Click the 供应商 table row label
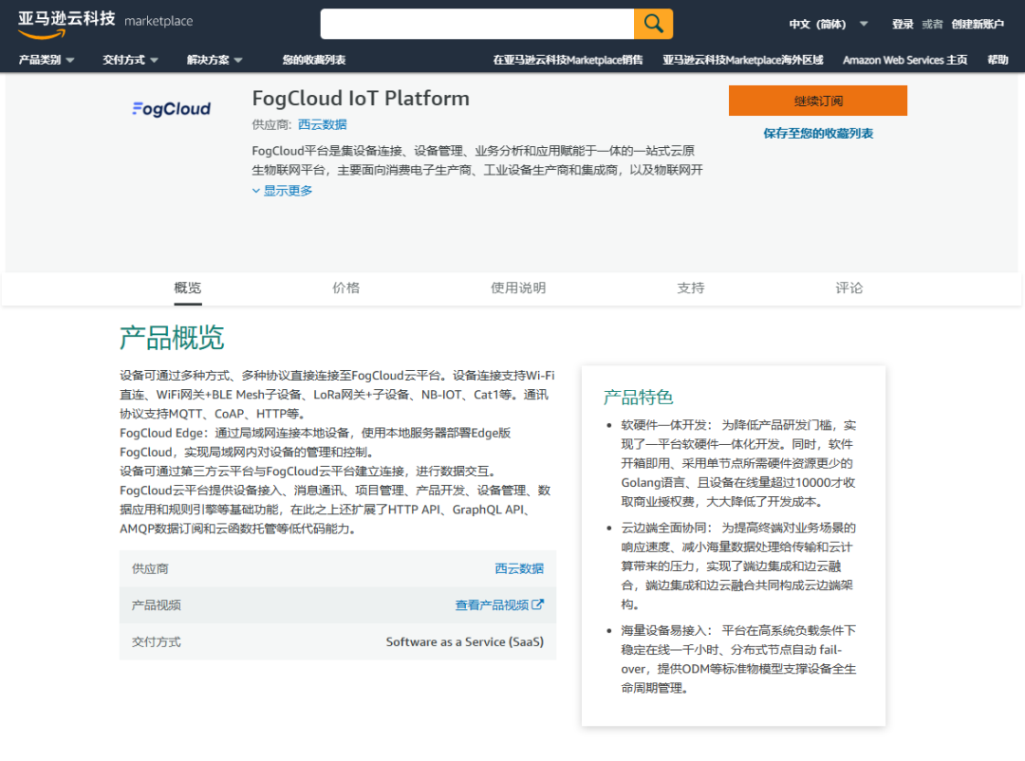The image size is (1025, 761). tap(150, 568)
